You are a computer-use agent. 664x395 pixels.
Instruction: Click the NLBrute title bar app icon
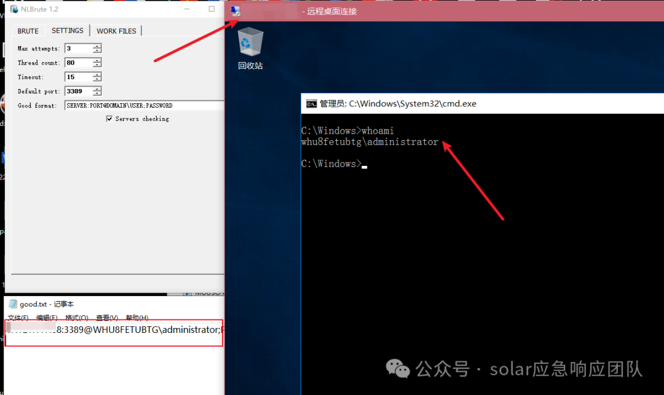(14, 9)
